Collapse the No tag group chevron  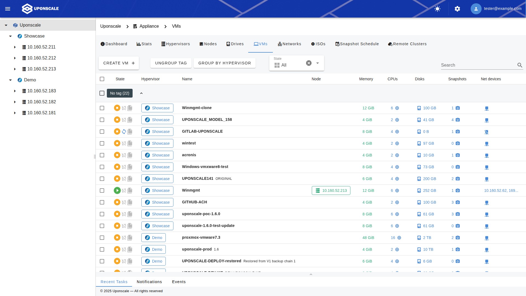(x=141, y=93)
